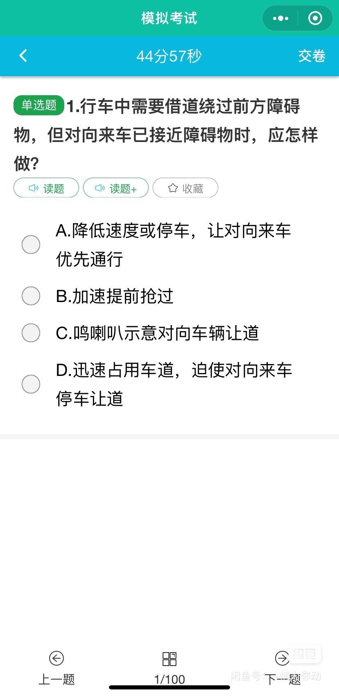Tap the back arrow icon in header
This screenshot has width=339, height=696.
click(23, 56)
